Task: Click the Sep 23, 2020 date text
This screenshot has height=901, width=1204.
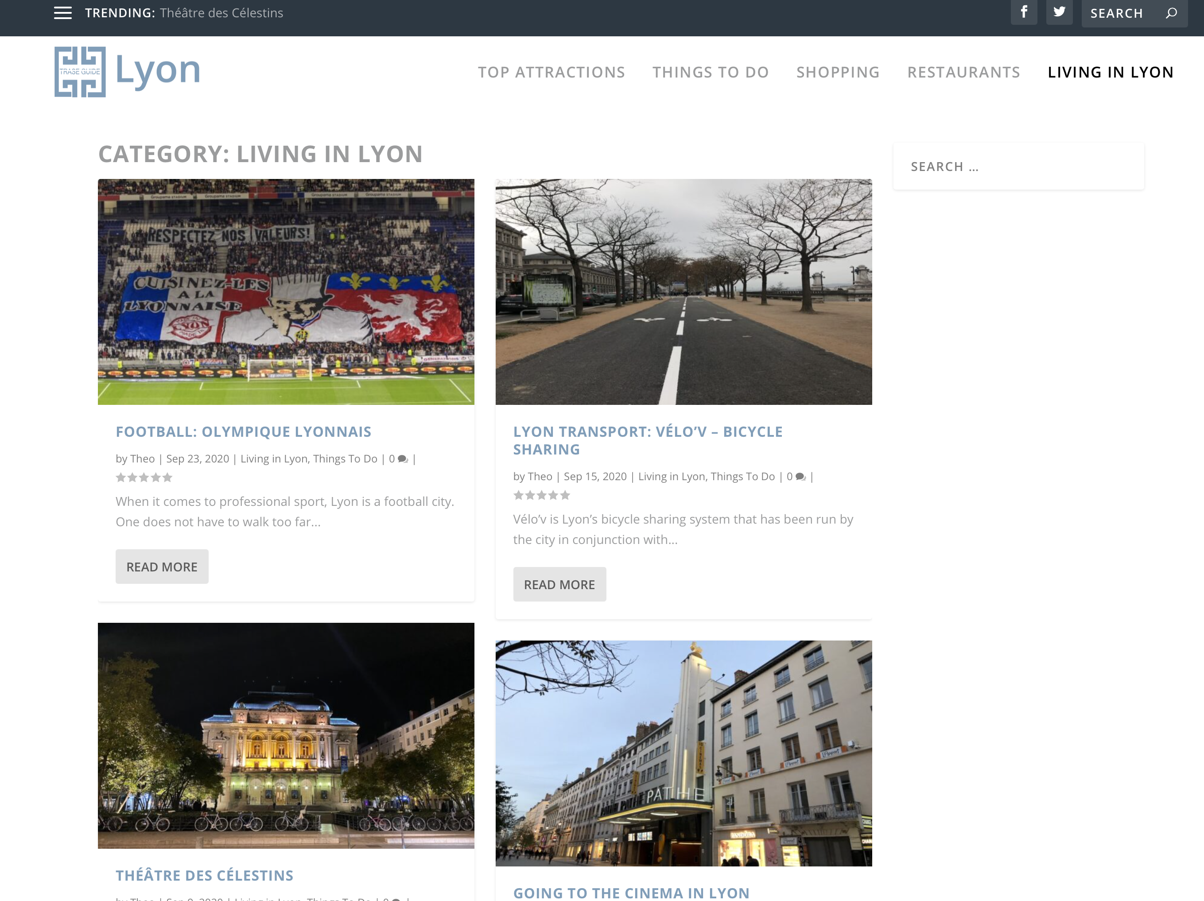Action: click(x=198, y=459)
